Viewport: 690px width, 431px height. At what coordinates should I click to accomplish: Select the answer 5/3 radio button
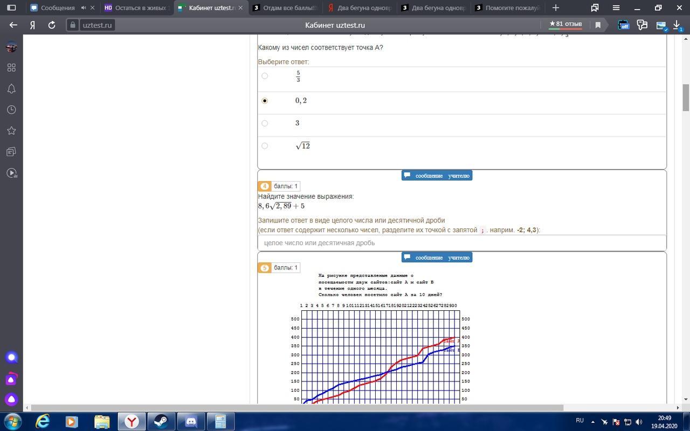point(264,76)
